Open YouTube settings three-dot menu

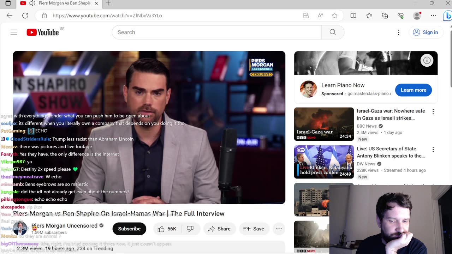click(399, 32)
